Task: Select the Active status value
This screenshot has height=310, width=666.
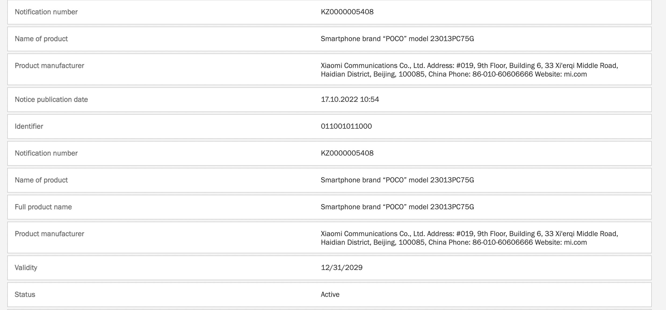Action: pos(330,294)
